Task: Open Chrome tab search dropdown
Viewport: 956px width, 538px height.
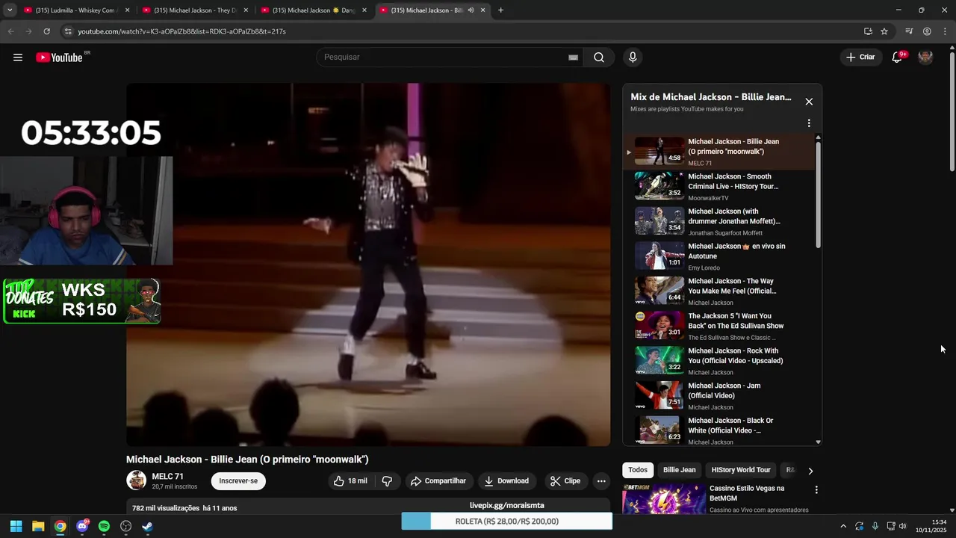Action: tap(10, 10)
